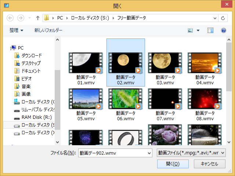The image size is (235, 176).
Task: Open the 整理 dropdown menu
Action: (x=17, y=30)
